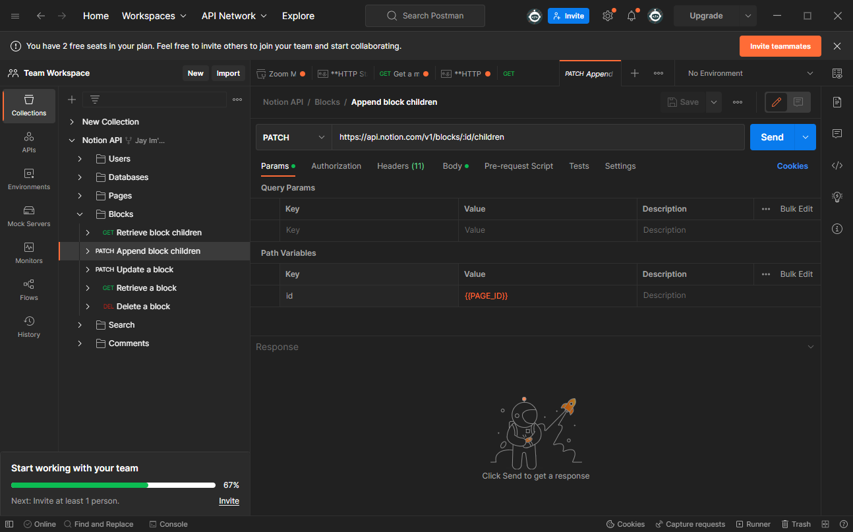Open History sidebar section
The image size is (853, 532).
click(29, 327)
